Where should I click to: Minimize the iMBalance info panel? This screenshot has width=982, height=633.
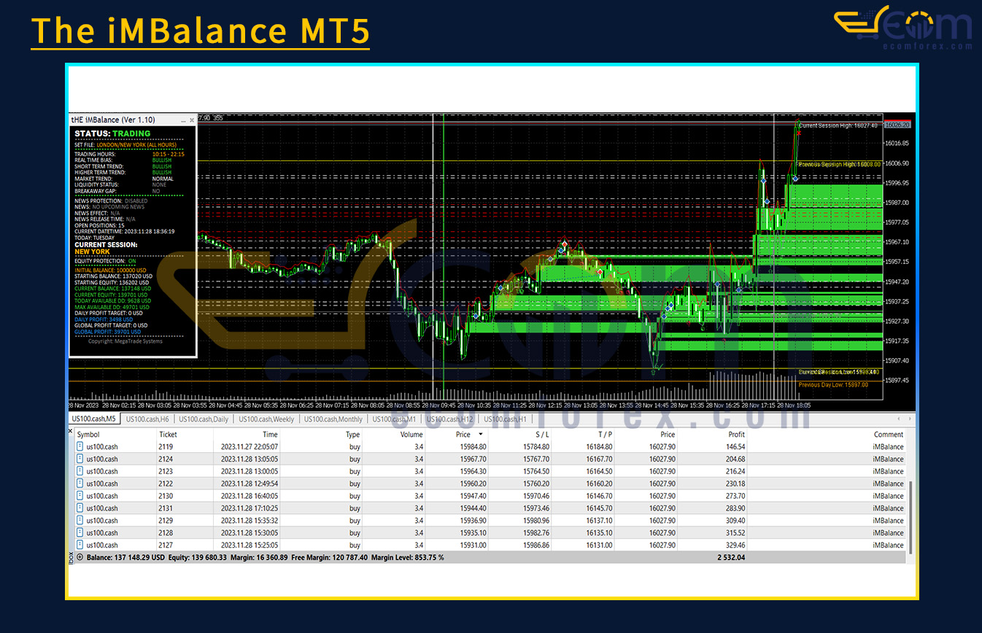(x=182, y=120)
